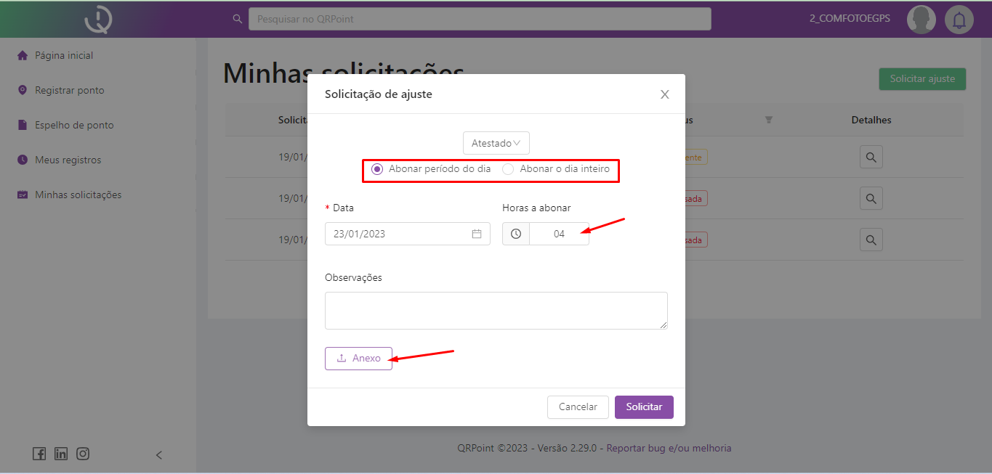Click the Cancelar button

point(578,407)
